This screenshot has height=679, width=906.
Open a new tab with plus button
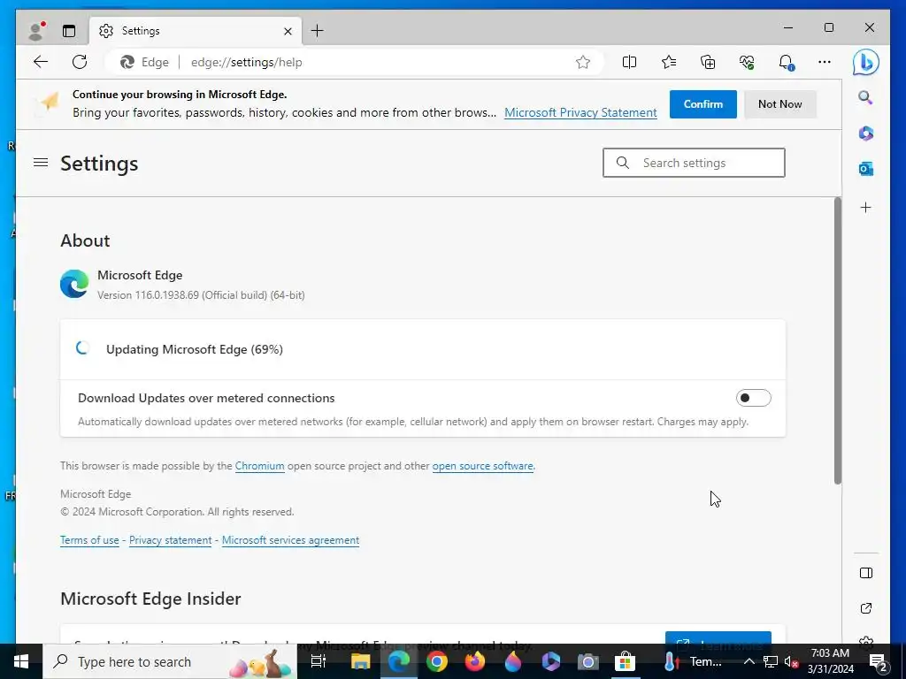(x=318, y=31)
